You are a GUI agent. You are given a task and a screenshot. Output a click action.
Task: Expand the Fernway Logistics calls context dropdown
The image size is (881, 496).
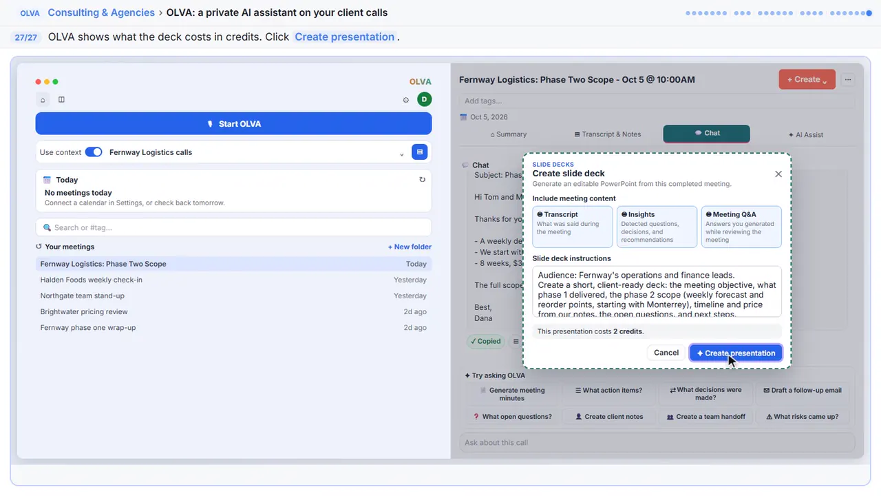tap(402, 153)
